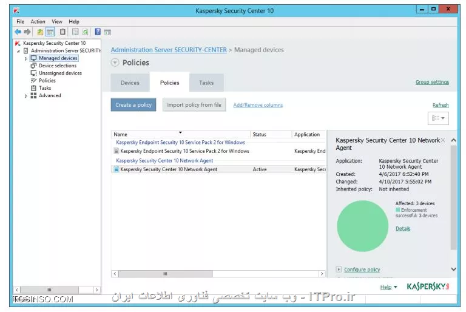Screen dimensions: 466x312
Task: Click the Status column header
Action: click(271, 134)
